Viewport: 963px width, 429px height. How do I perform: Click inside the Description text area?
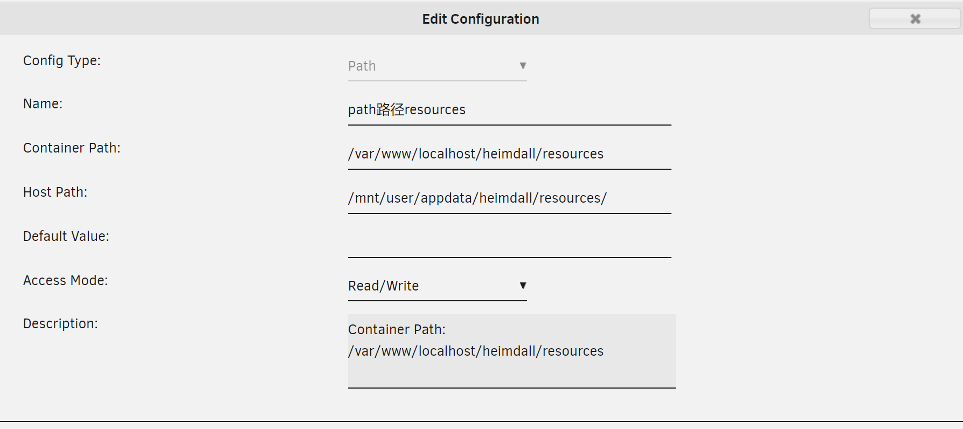(511, 351)
